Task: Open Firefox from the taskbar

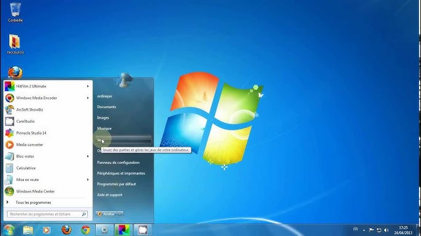Action: [x=66, y=229]
